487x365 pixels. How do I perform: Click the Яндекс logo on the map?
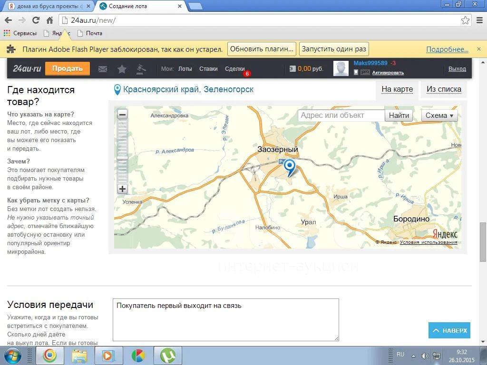tap(445, 233)
